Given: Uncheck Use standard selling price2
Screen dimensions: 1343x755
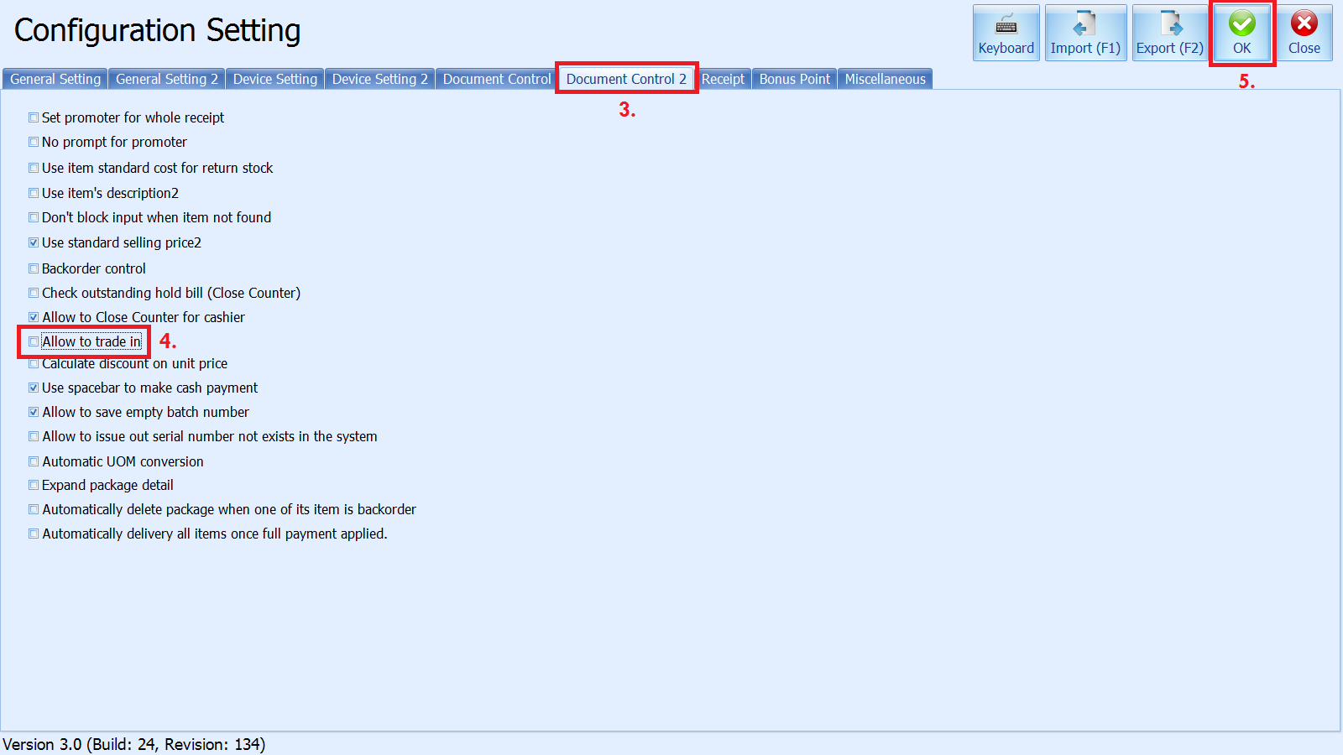Looking at the screenshot, I should point(34,242).
